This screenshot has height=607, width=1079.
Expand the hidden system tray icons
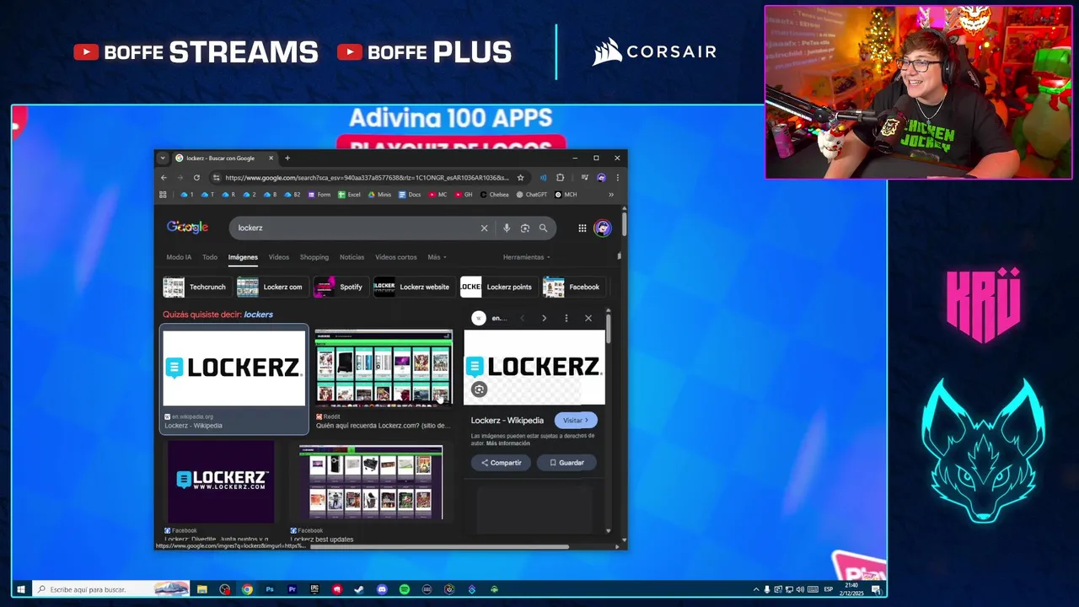pos(755,589)
